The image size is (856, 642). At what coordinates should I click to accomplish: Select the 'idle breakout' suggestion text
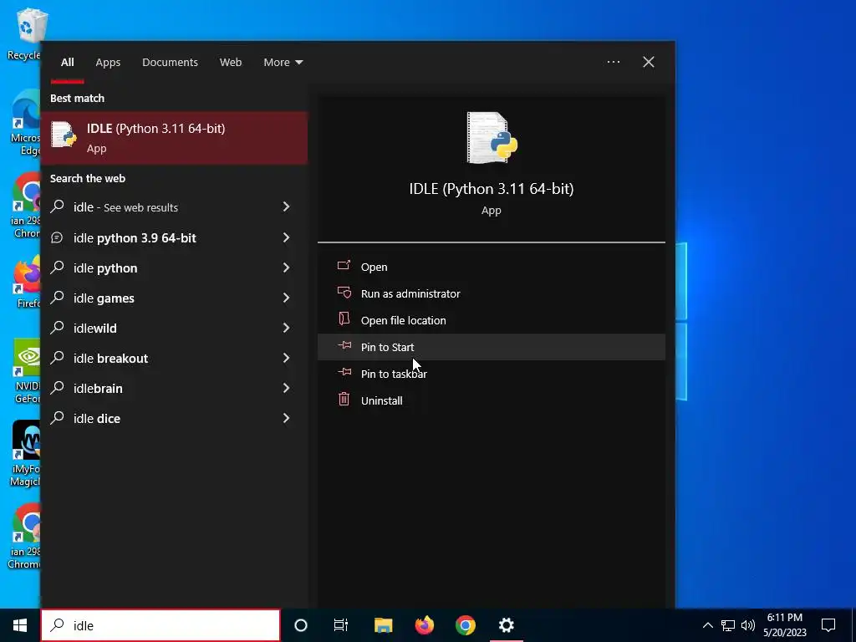[111, 358]
